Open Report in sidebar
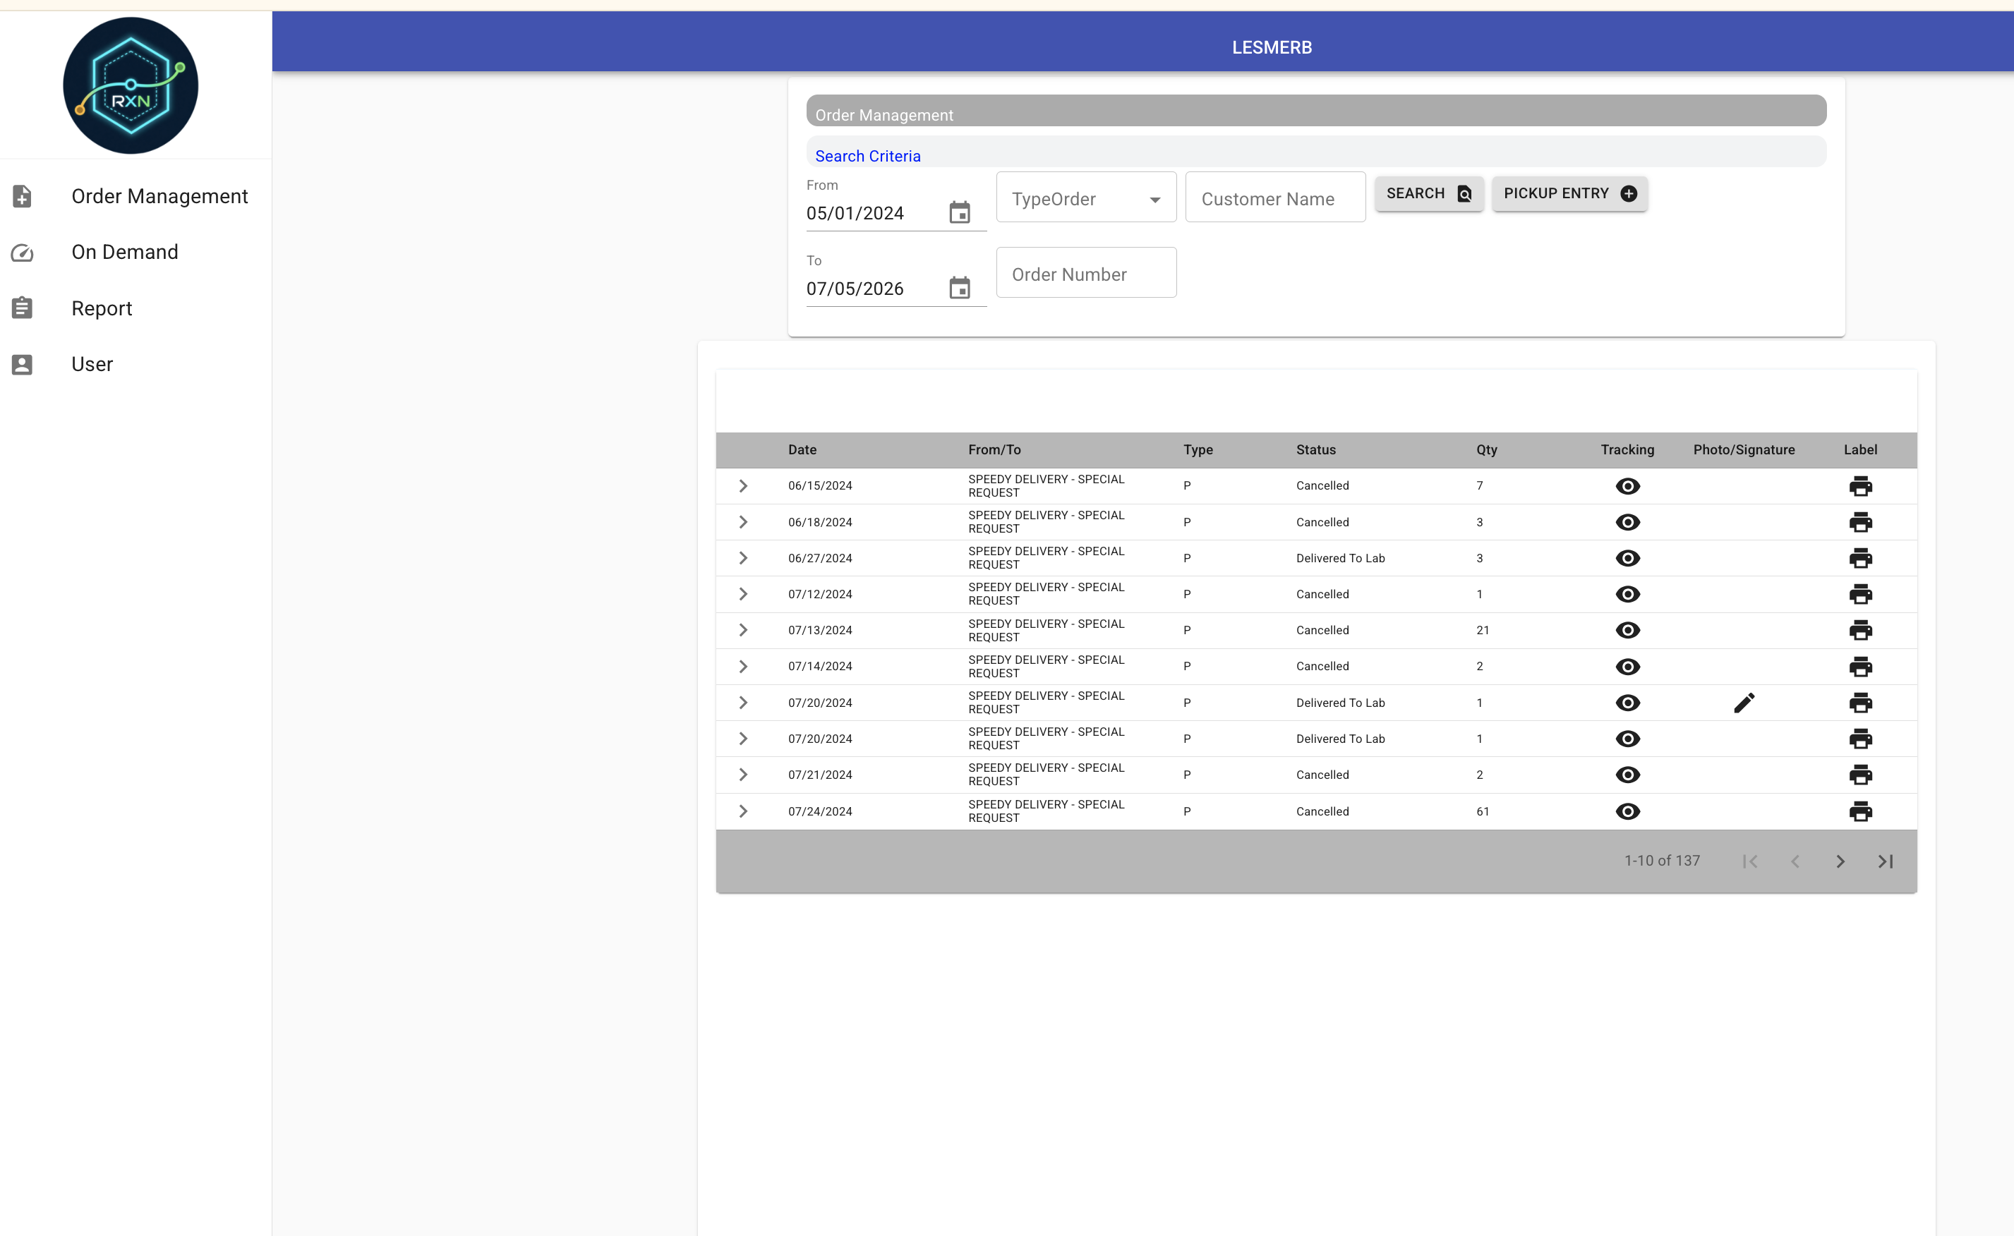This screenshot has width=2014, height=1236. tap(135, 308)
